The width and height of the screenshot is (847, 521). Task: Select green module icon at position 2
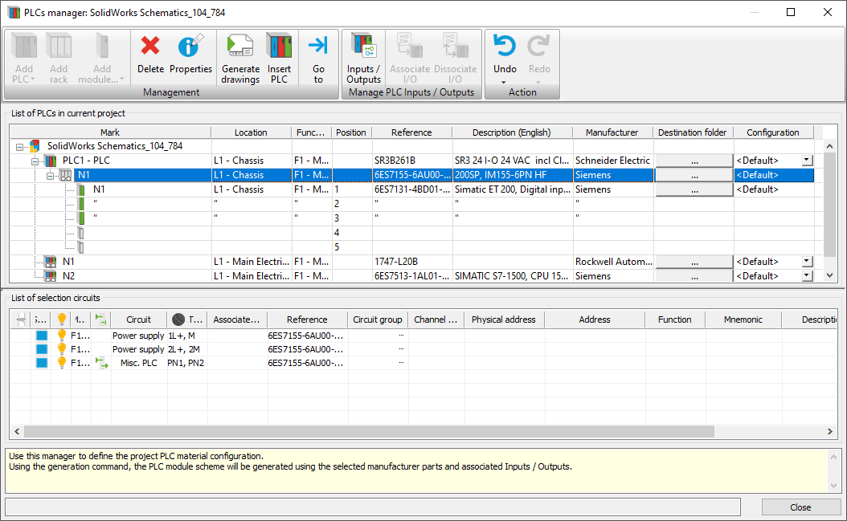(x=81, y=204)
